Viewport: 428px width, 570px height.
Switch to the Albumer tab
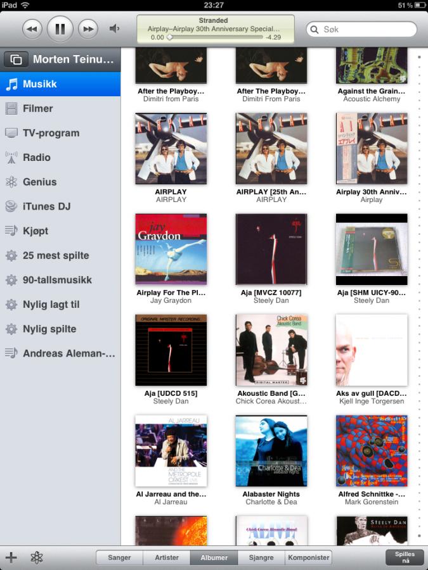(214, 557)
